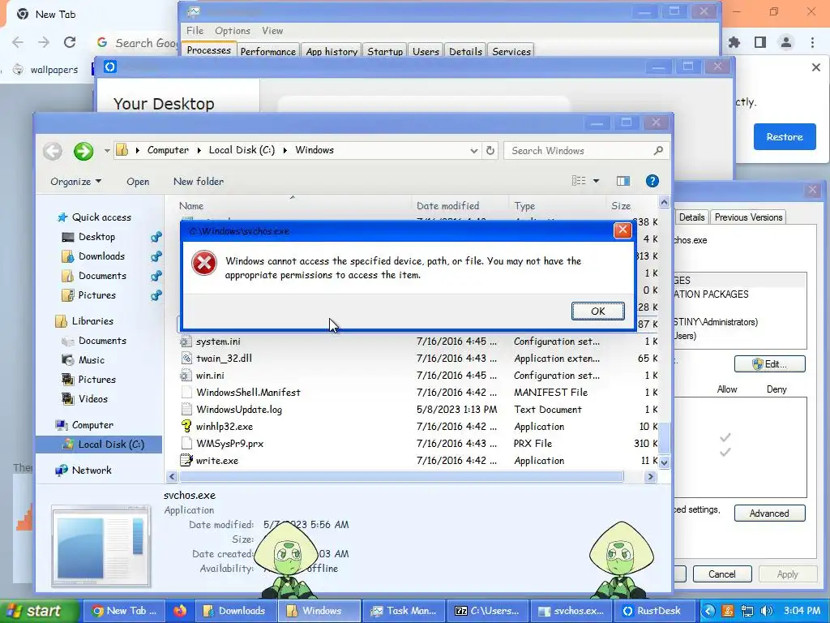
Task: Click the pin icon next to Desktop
Action: coord(156,237)
